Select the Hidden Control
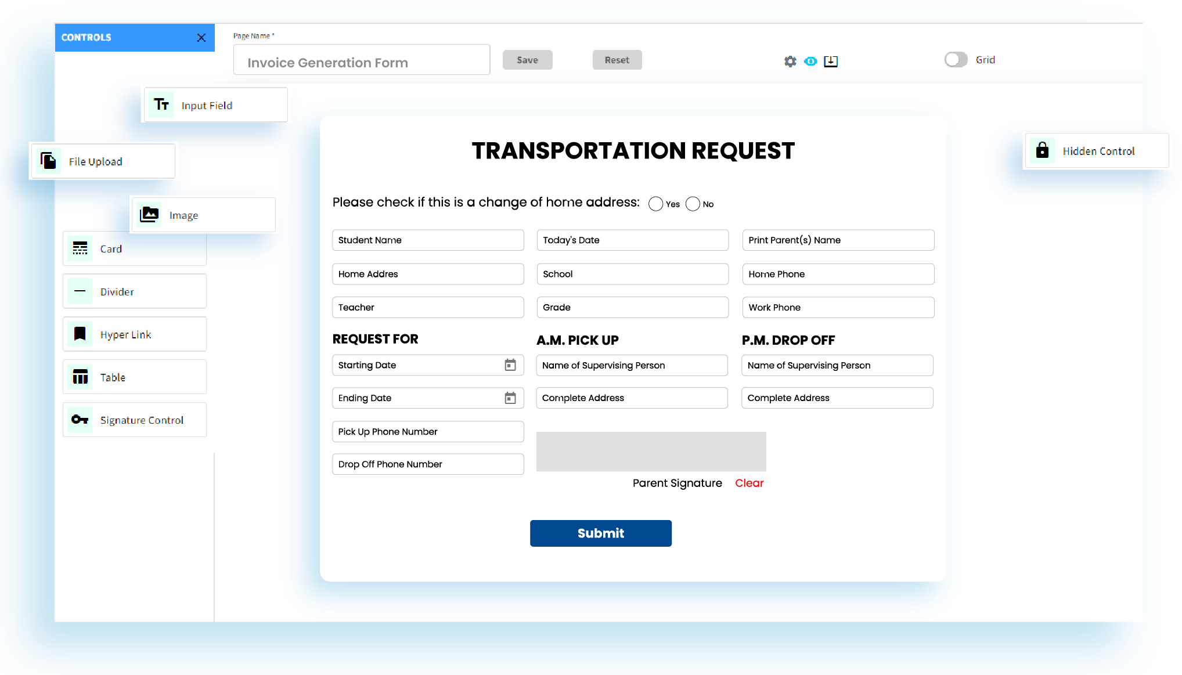Viewport: 1182px width, 675px height. 1097,151
